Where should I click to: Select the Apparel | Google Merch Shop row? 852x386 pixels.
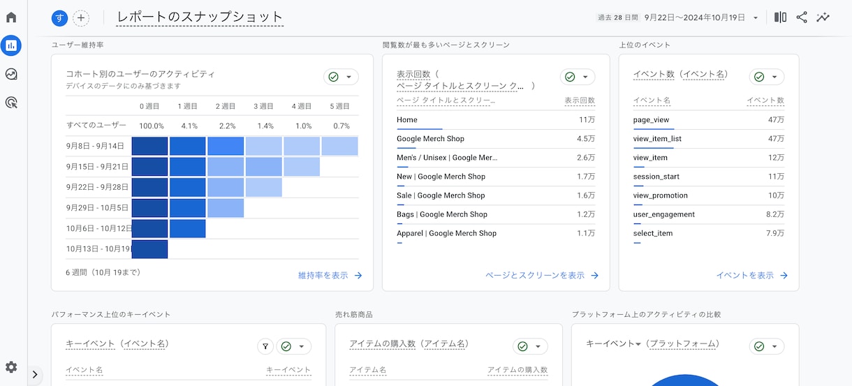tap(496, 233)
